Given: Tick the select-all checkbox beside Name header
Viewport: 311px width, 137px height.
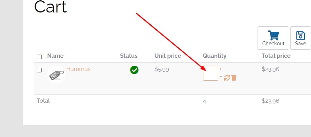Looking at the screenshot, I should (x=39, y=57).
